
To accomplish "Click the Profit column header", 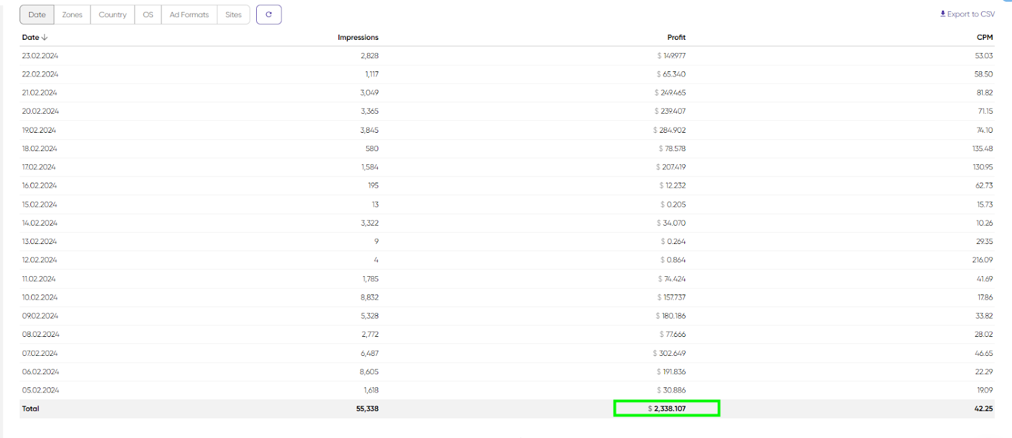I will point(676,37).
